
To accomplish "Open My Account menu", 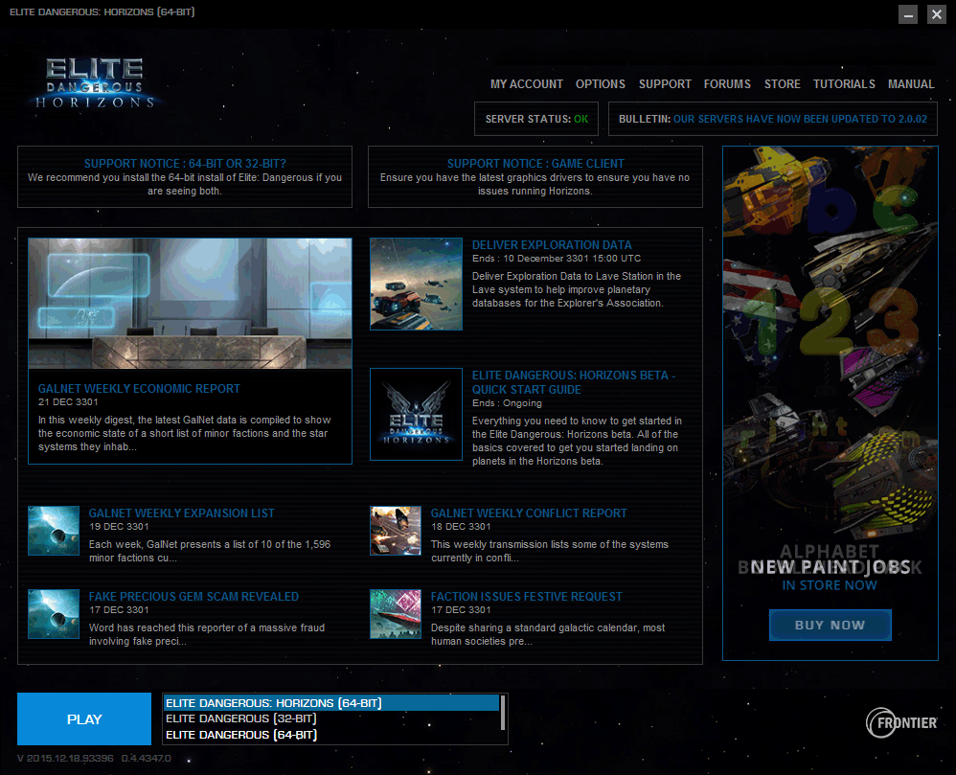I will tap(527, 84).
